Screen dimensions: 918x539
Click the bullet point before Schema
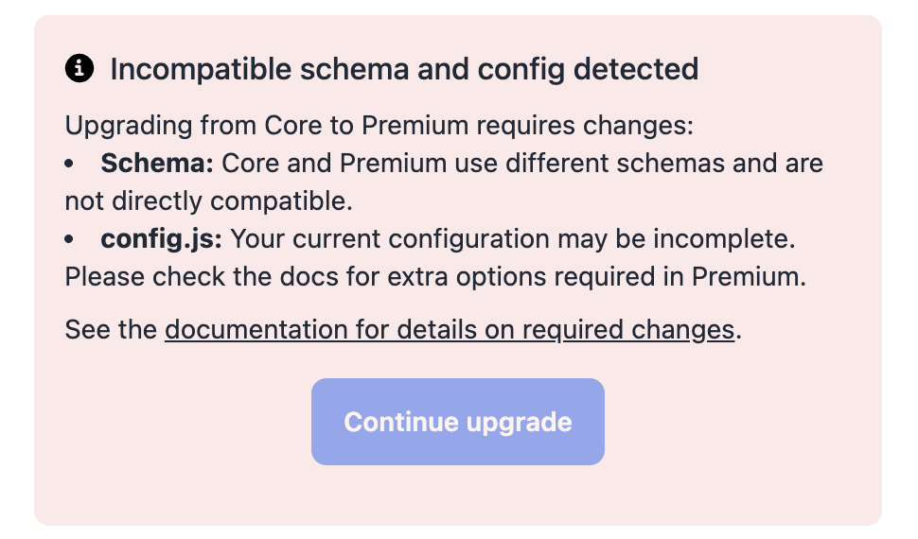pyautogui.click(x=70, y=165)
